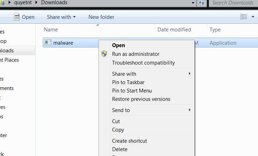Sort files by Date modified column

pyautogui.click(x=174, y=30)
